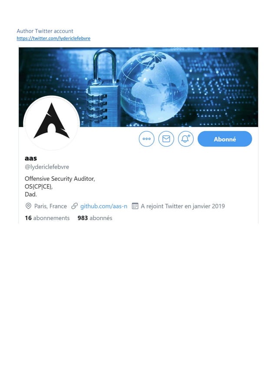Select the Offensive Security Auditor bio line
Image resolution: width=277 pixels, height=391 pixels.
(59, 179)
